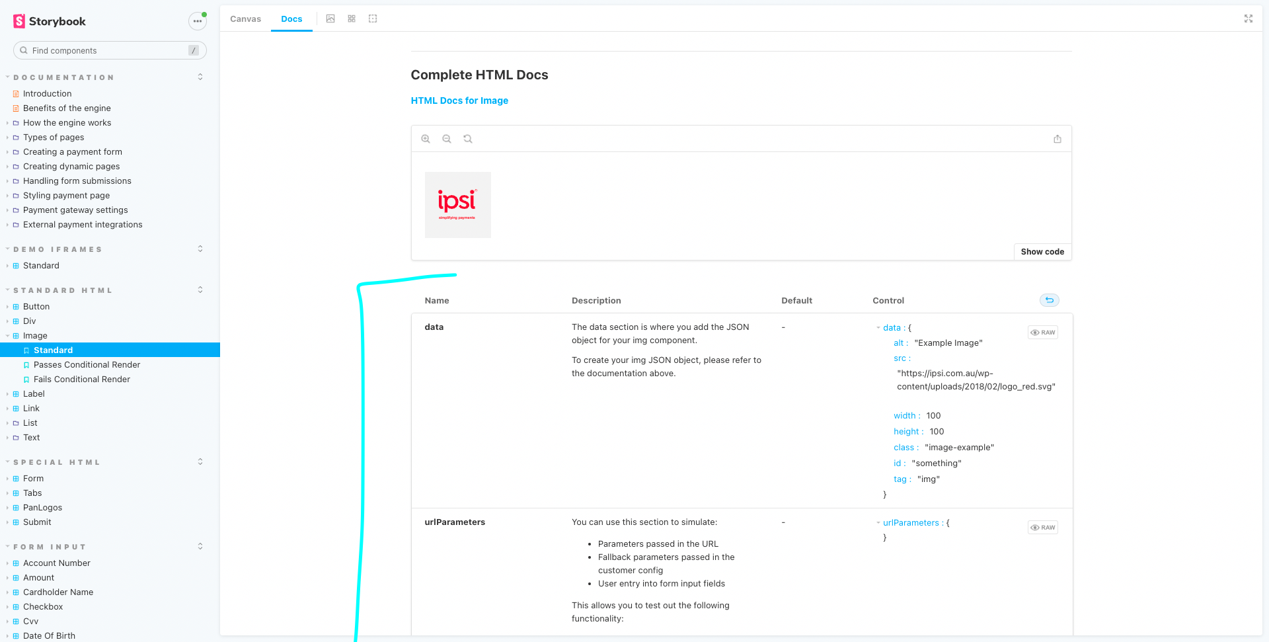1269x642 pixels.
Task: Click the Find components search field
Action: 110,50
